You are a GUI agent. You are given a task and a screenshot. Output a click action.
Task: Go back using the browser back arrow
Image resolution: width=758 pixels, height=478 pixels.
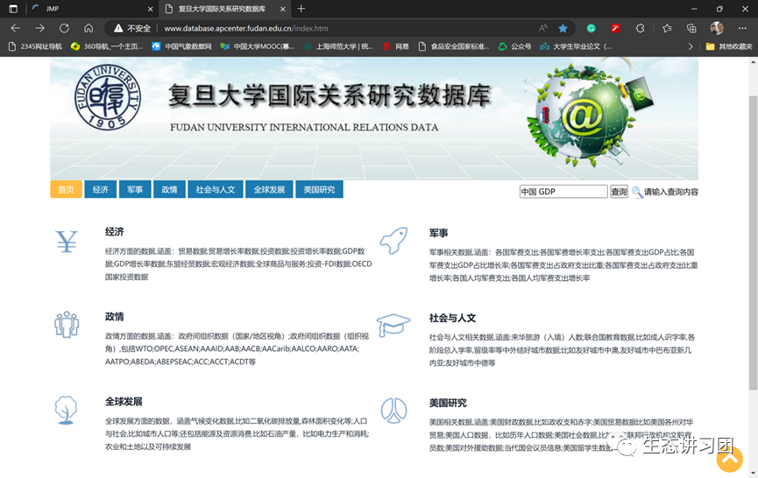click(x=16, y=28)
